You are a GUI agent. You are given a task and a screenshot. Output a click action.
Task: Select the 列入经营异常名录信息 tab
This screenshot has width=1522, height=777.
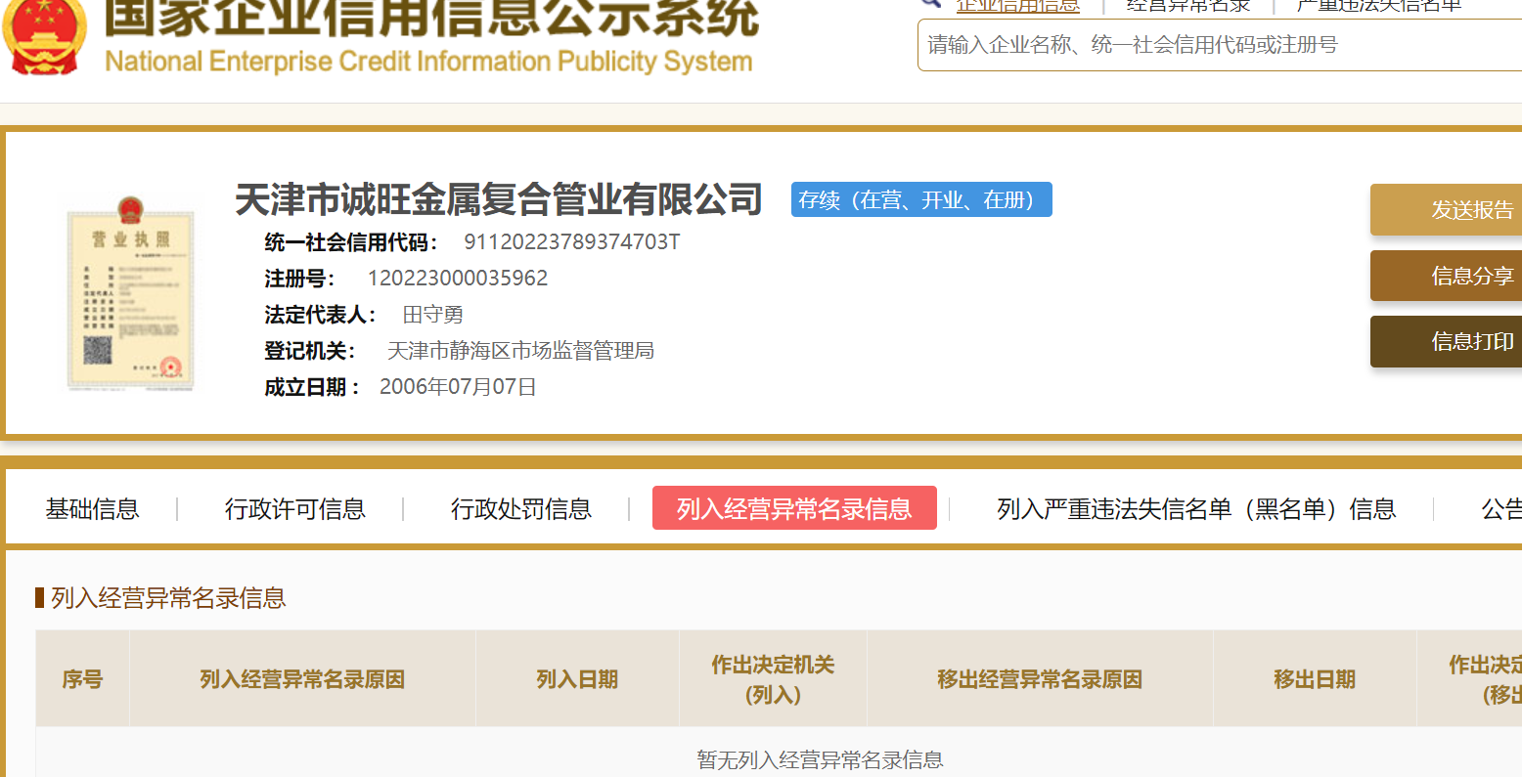click(794, 508)
